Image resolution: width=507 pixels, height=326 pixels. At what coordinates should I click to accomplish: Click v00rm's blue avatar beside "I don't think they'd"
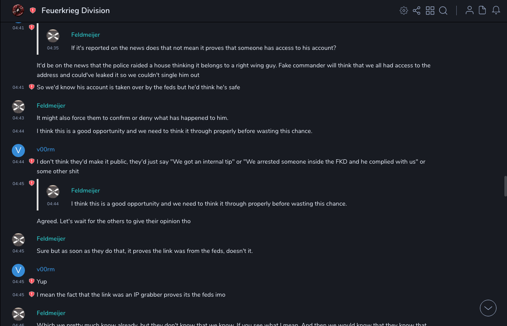pos(18,151)
